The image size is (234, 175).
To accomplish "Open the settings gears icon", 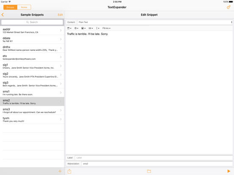I will pyautogui.click(x=228, y=7).
